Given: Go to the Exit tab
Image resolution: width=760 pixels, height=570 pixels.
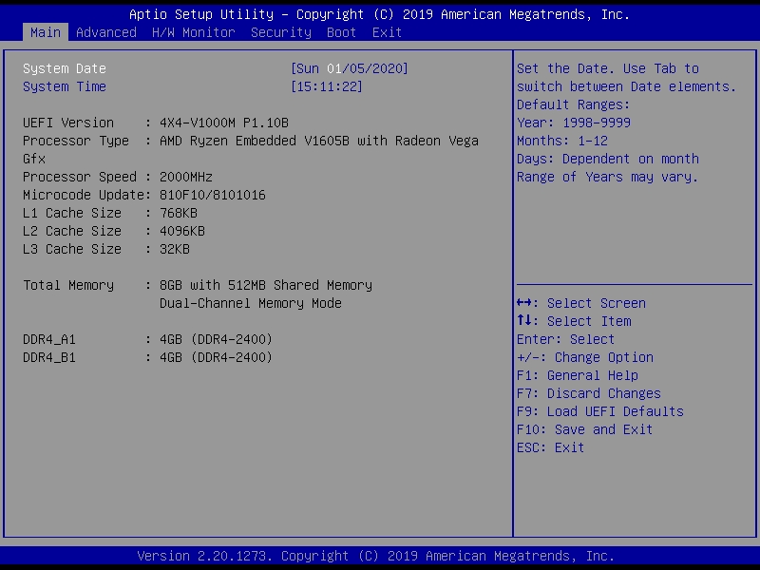Looking at the screenshot, I should [x=388, y=32].
